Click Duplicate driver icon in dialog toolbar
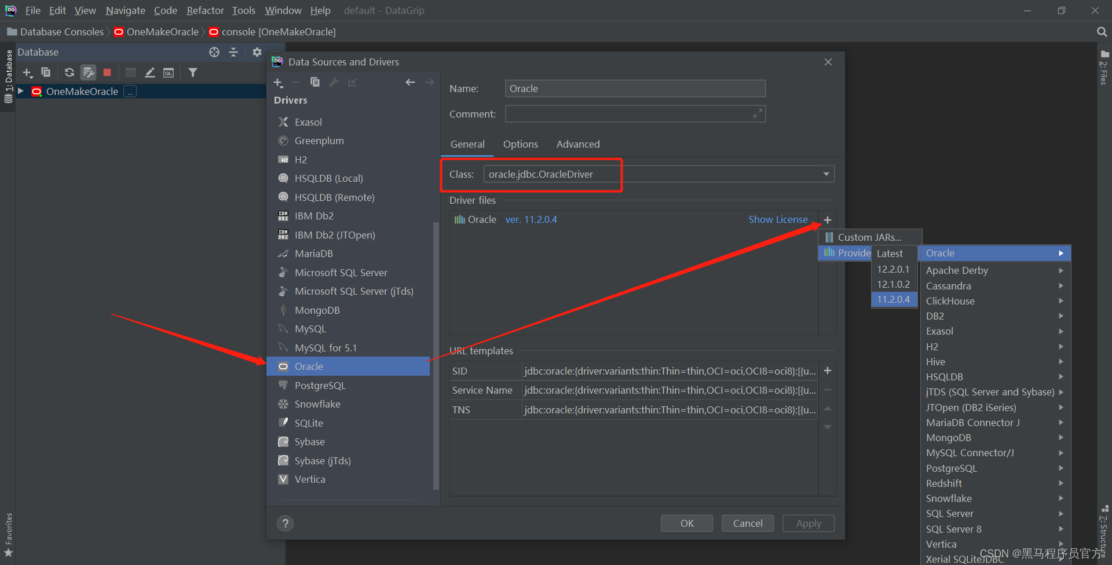The height and width of the screenshot is (565, 1112). (315, 82)
